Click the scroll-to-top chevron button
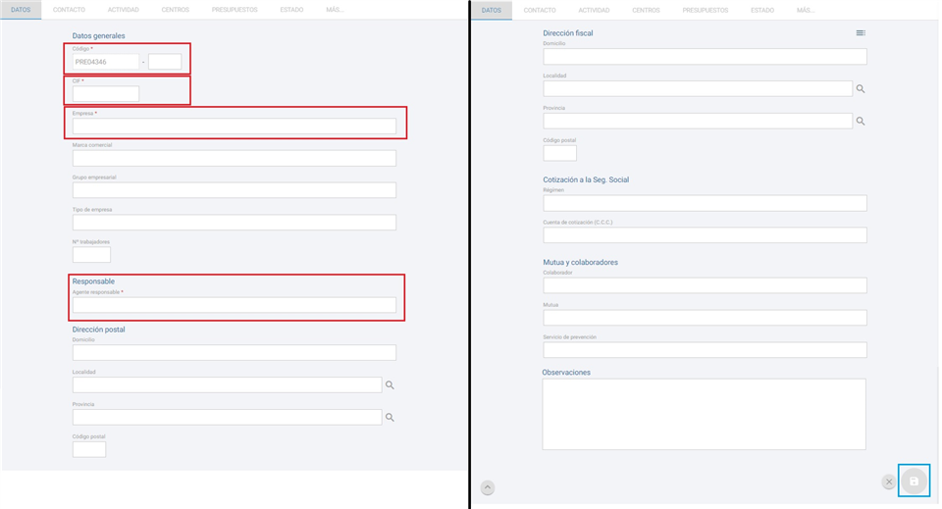942x509 pixels. 488,487
